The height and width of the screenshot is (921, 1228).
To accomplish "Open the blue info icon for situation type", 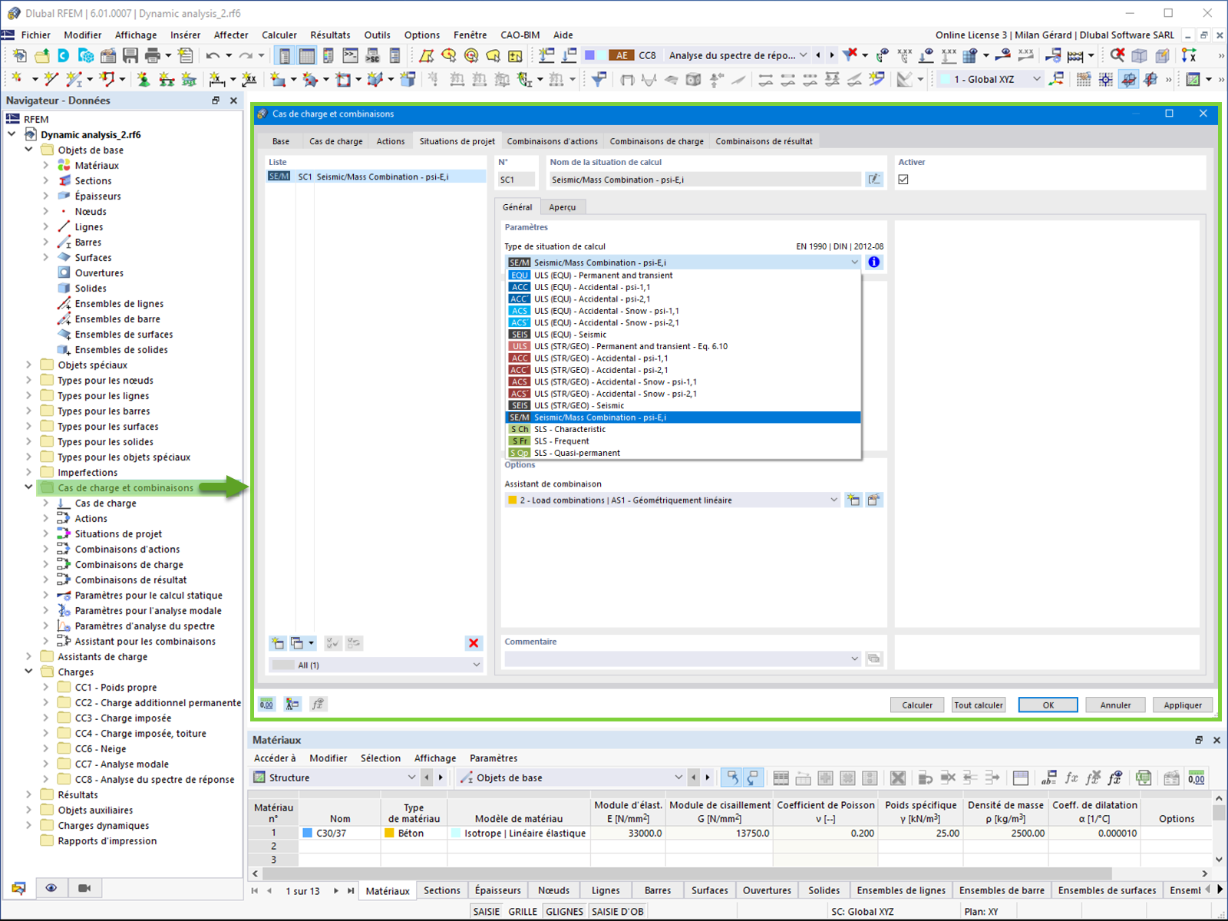I will (x=874, y=262).
